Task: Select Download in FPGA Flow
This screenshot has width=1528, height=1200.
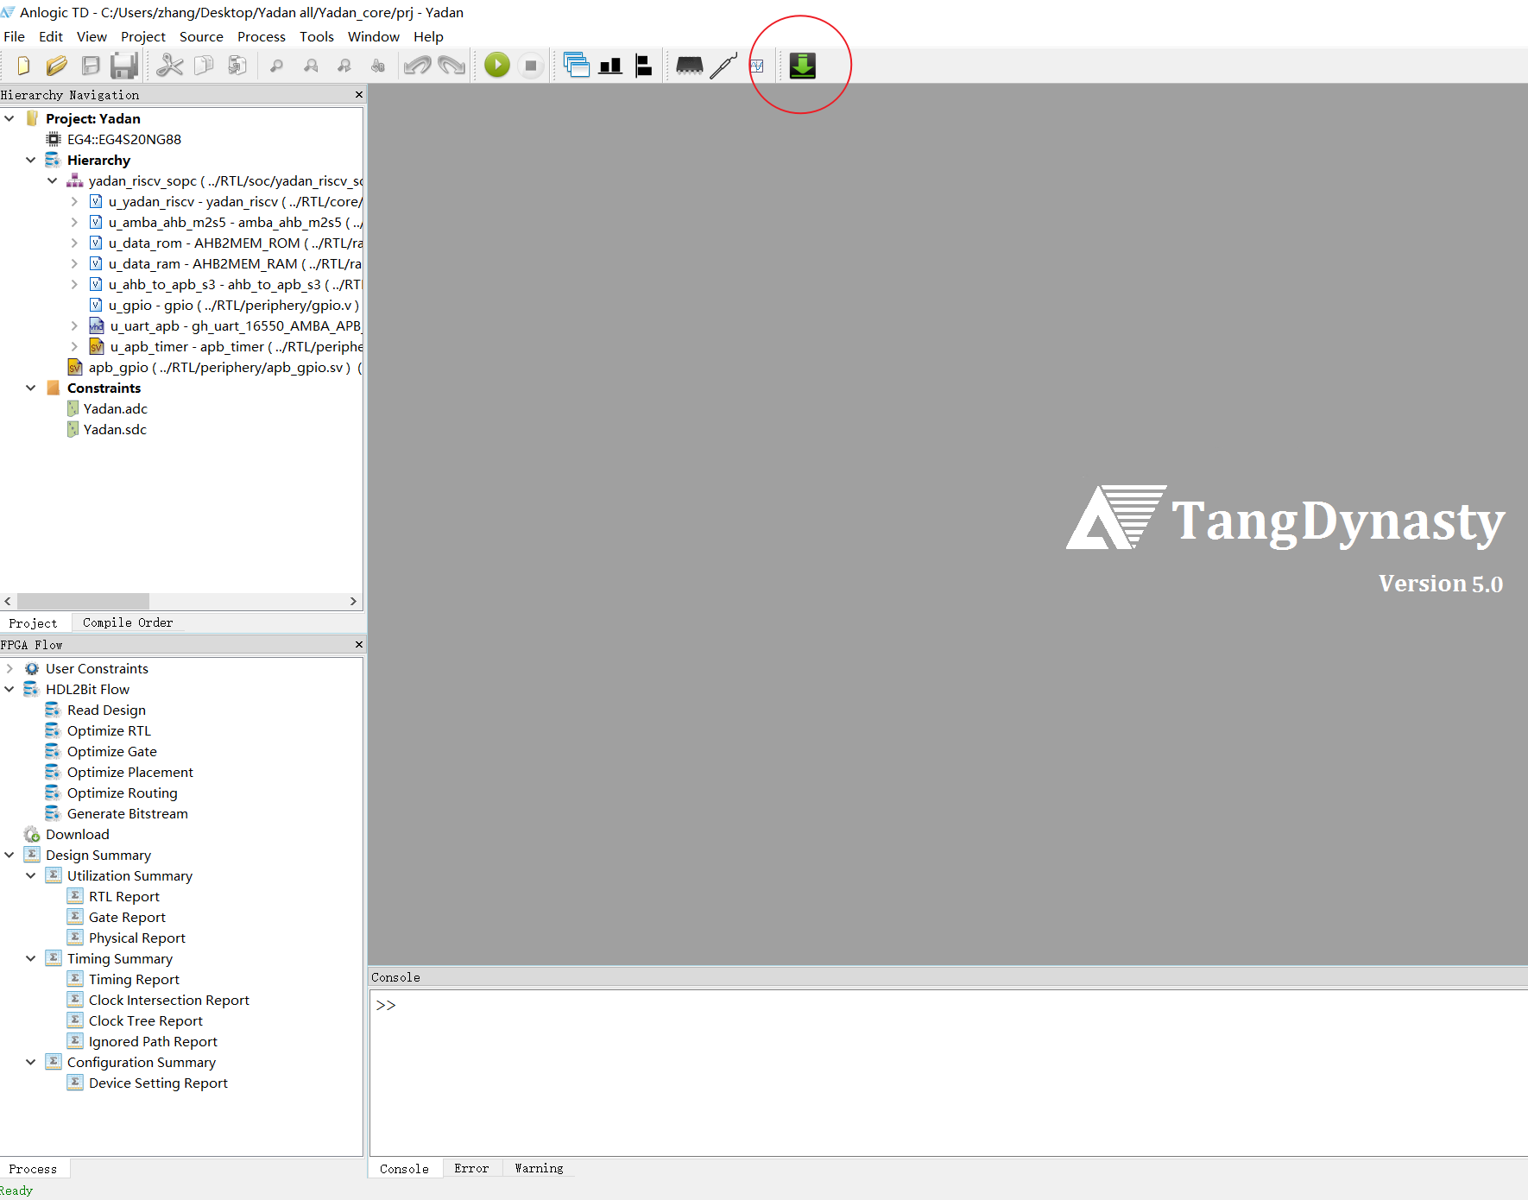Action: click(x=77, y=834)
